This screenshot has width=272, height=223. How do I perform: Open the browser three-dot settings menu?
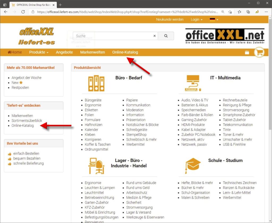[266, 12]
